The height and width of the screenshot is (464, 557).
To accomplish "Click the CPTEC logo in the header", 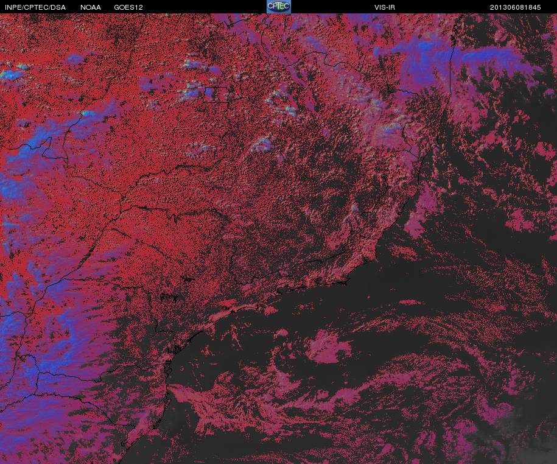I will pyautogui.click(x=279, y=7).
